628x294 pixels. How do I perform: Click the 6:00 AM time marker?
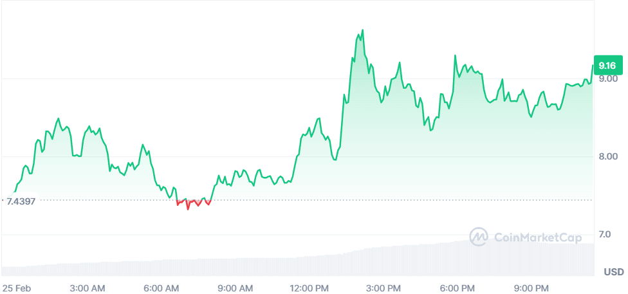click(163, 287)
